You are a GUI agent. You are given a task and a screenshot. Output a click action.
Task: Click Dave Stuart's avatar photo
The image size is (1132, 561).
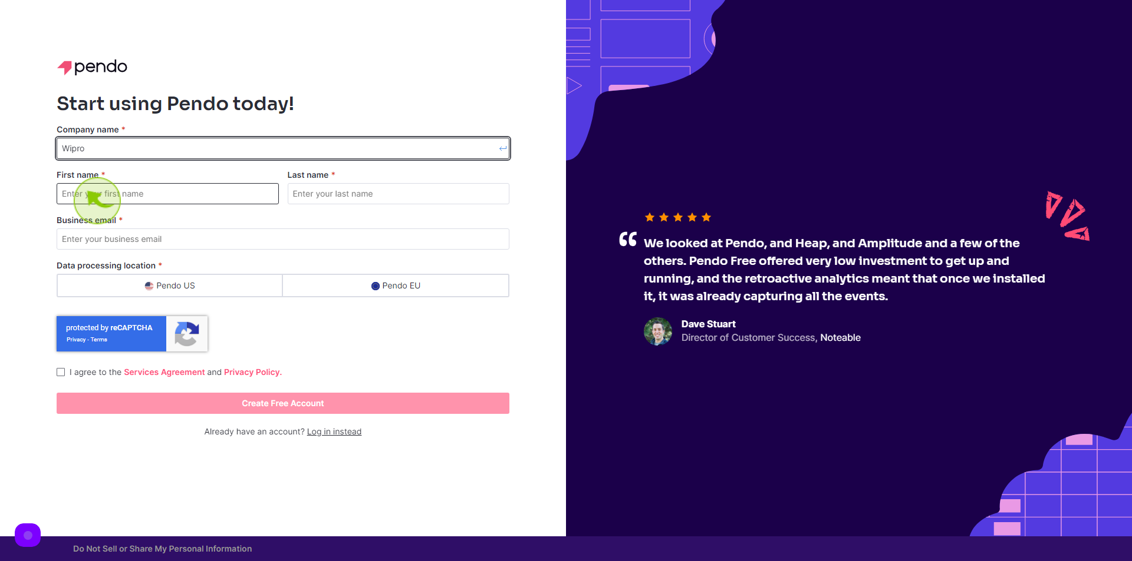[658, 331]
